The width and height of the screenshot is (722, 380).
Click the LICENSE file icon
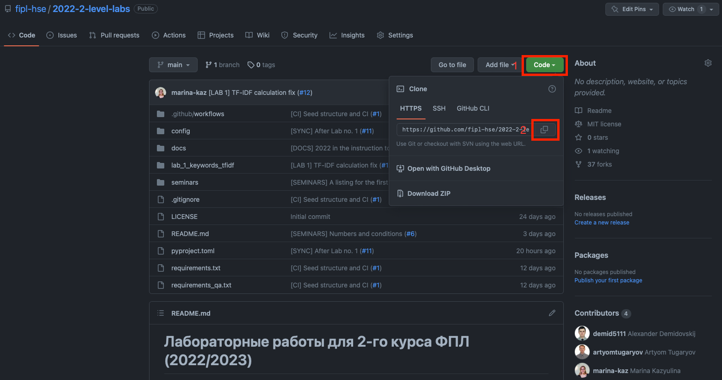pyautogui.click(x=161, y=217)
